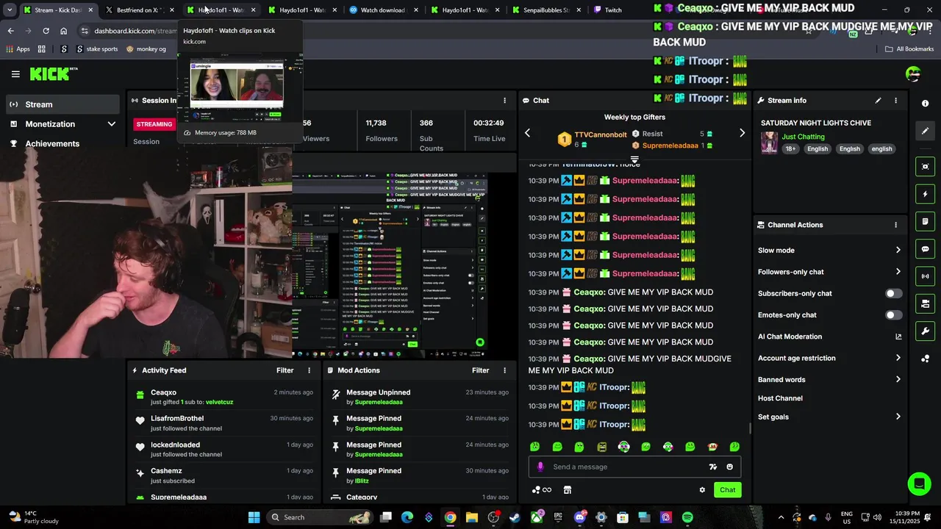The height and width of the screenshot is (529, 941).
Task: Click the chat panel scrollbar
Action: coord(750,428)
